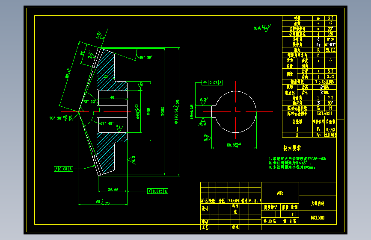This screenshot has height=240, width=371.
Task: Select the module value '3.5' table cell
Action: point(330,18)
